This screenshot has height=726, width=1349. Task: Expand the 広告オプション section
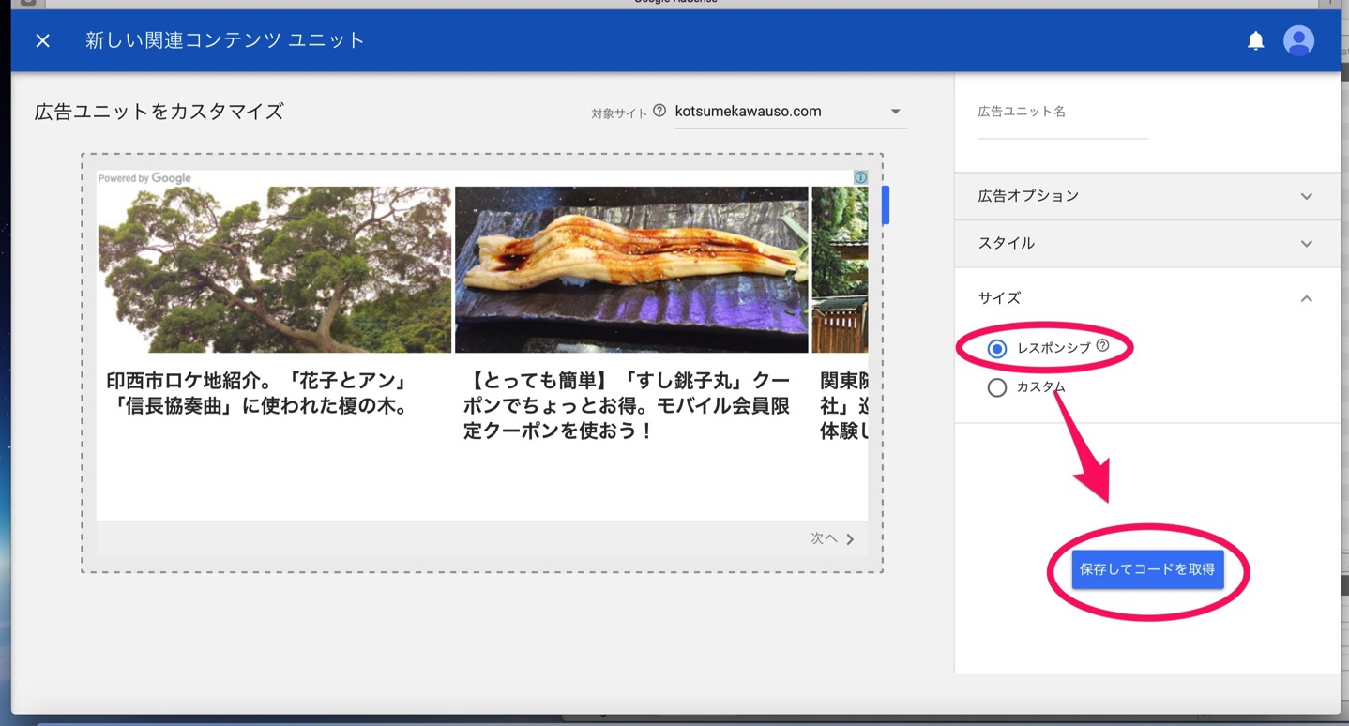pyautogui.click(x=1147, y=196)
